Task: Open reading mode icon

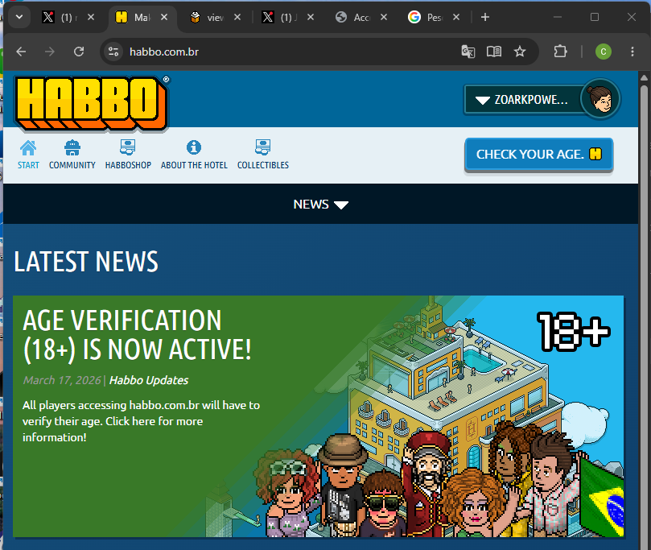Action: tap(493, 52)
